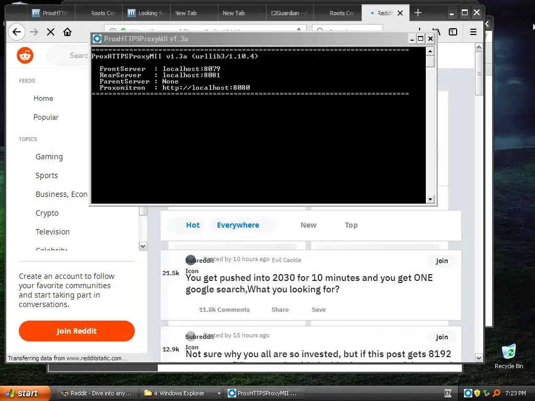Switch to the E2Guardian browser tab
The height and width of the screenshot is (401, 535).
coord(289,13)
